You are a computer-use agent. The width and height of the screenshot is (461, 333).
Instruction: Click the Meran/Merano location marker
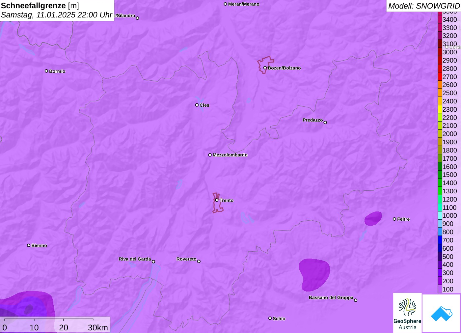226,4
